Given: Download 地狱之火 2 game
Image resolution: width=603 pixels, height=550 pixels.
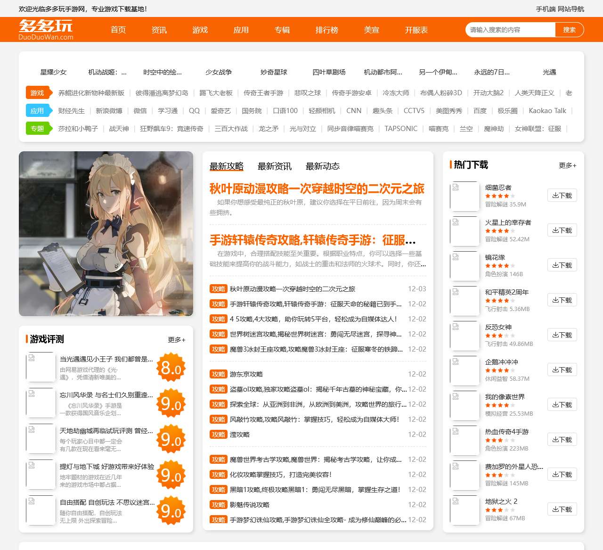Looking at the screenshot, I should (562, 509).
